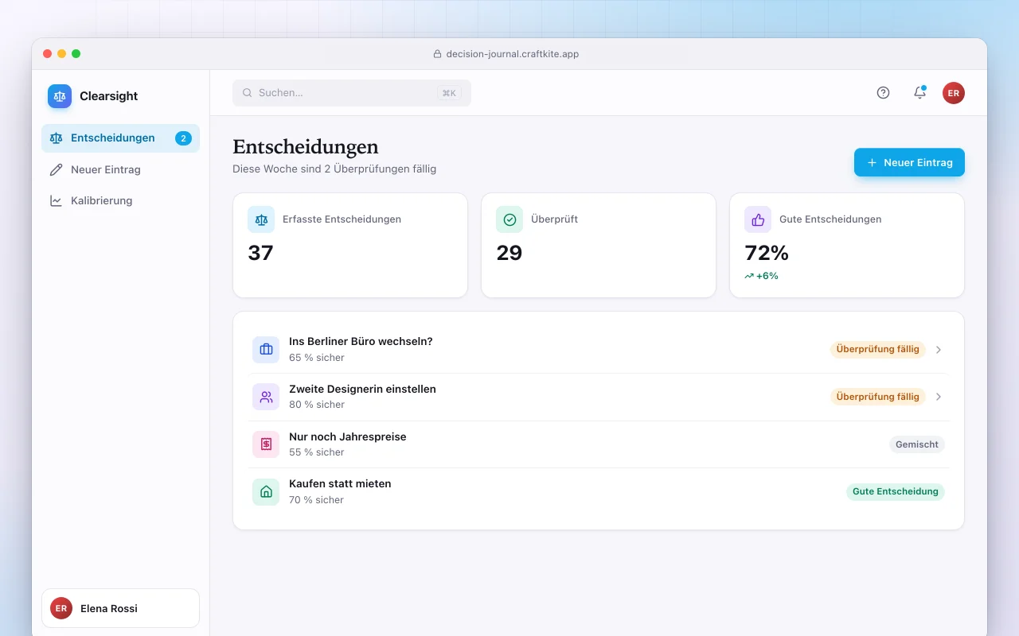Open Elena Rossi account menu in sidebar
The image size is (1019, 636).
point(120,608)
